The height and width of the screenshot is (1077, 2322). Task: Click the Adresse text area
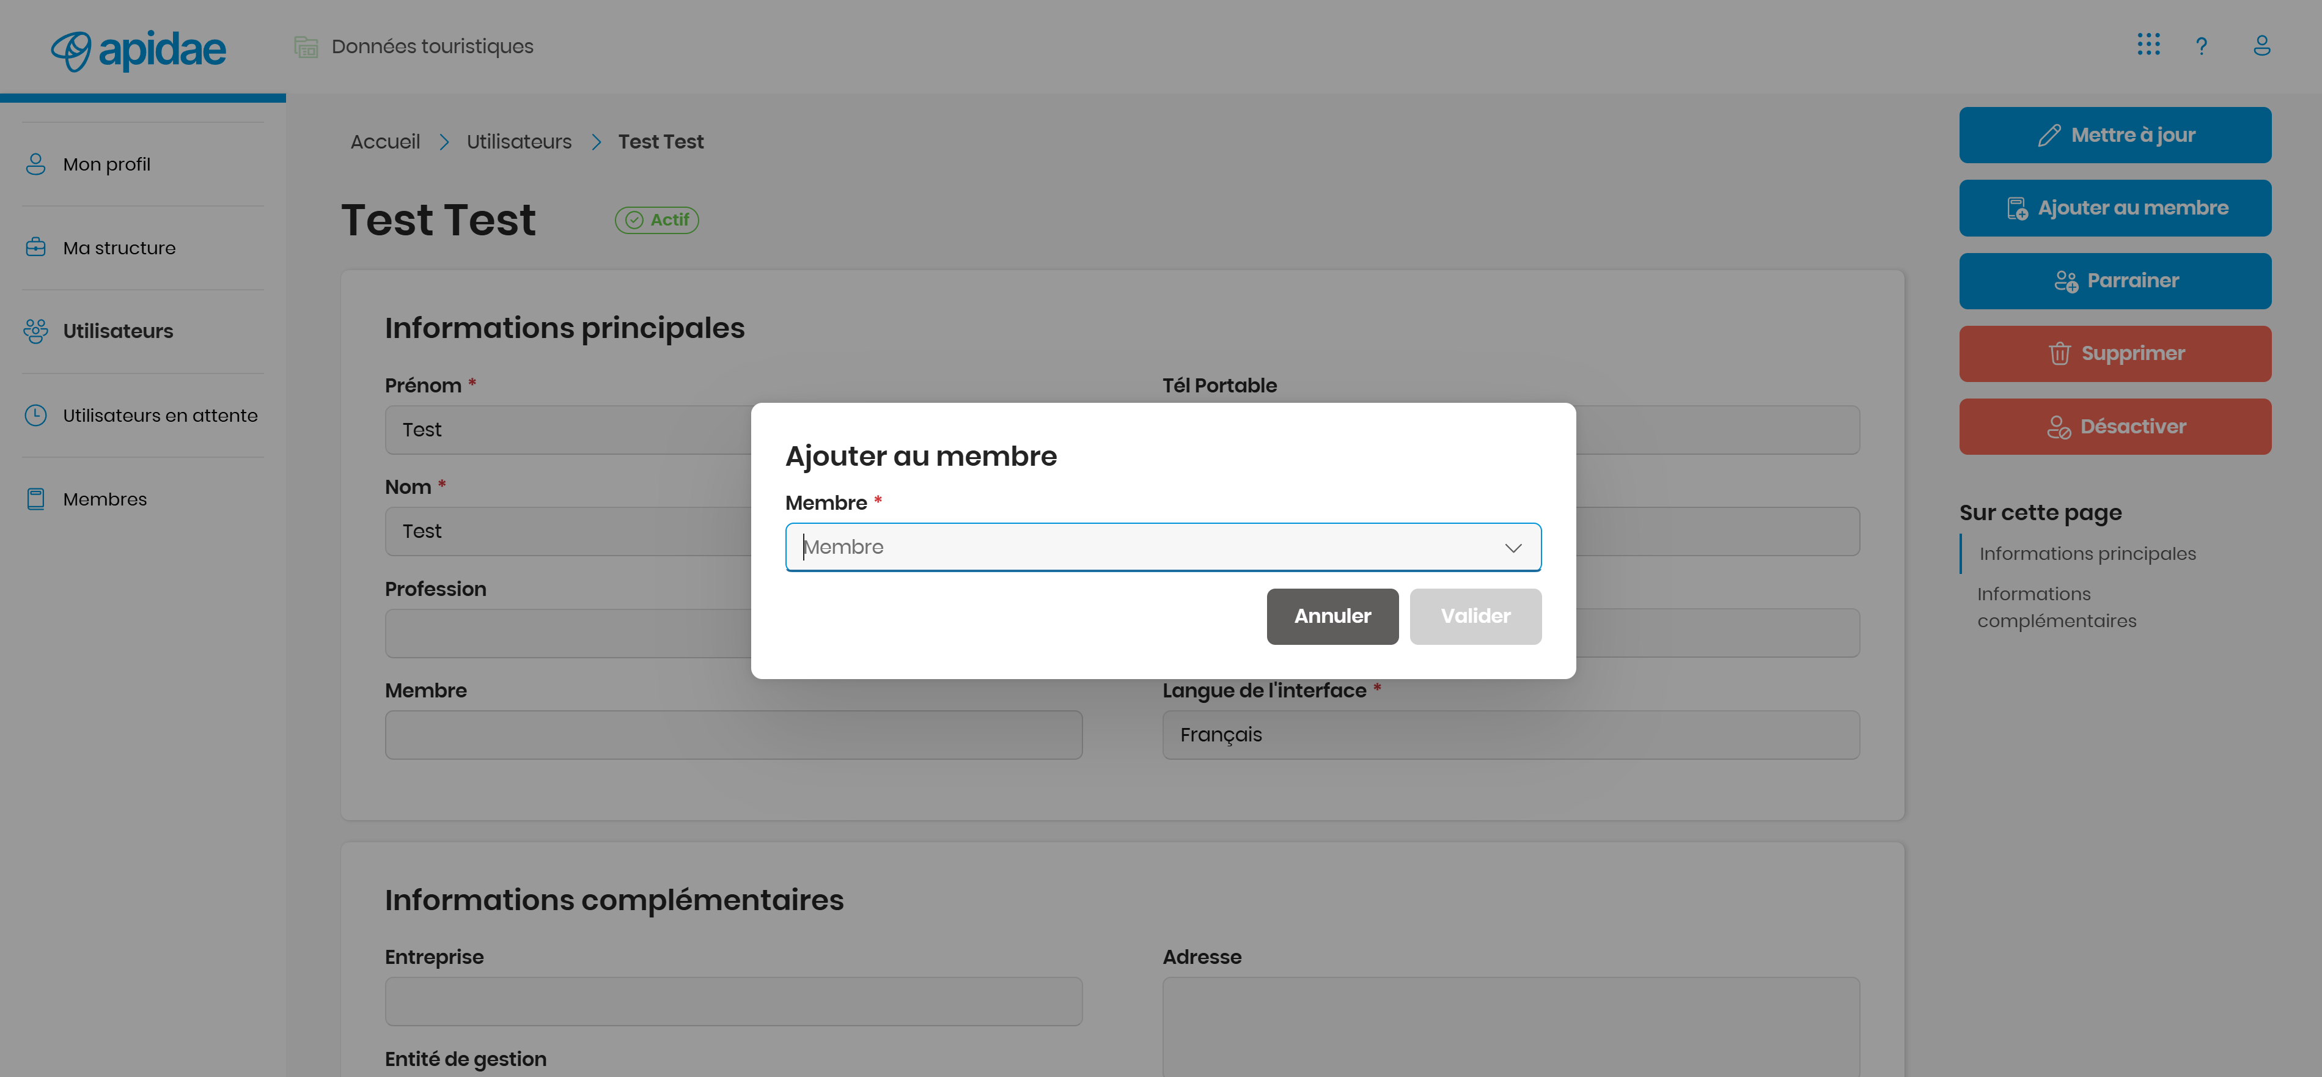point(1511,1027)
